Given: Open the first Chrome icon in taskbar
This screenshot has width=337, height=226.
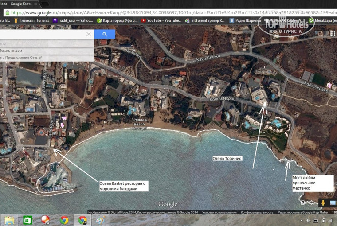Looking at the screenshot, I should pos(64,220).
